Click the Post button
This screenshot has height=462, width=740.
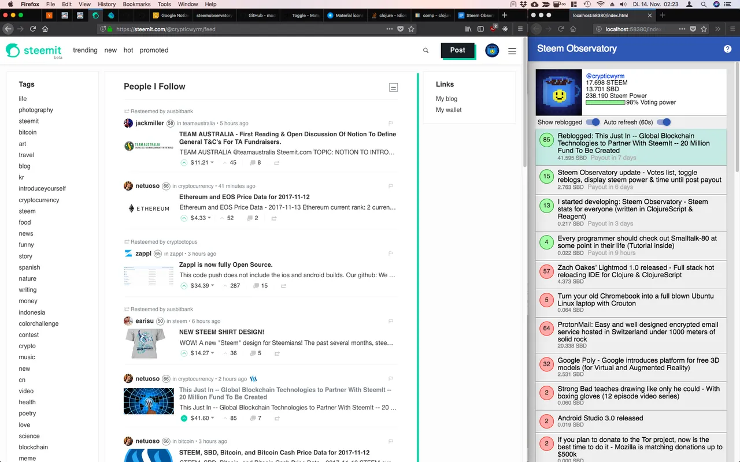[458, 50]
